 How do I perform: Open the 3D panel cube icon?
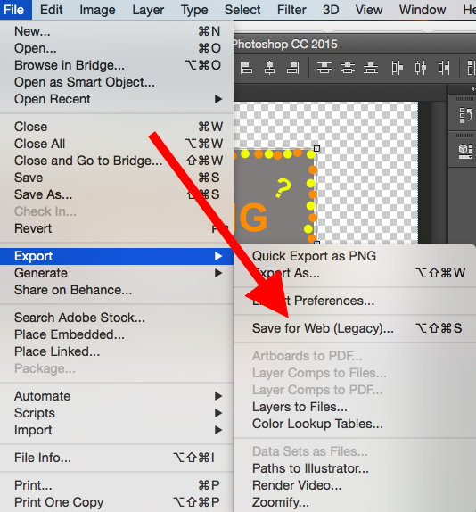[x=465, y=151]
